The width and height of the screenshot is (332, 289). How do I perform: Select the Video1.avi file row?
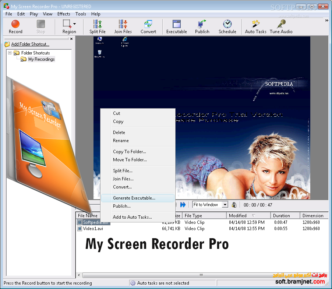pyautogui.click(x=202, y=229)
